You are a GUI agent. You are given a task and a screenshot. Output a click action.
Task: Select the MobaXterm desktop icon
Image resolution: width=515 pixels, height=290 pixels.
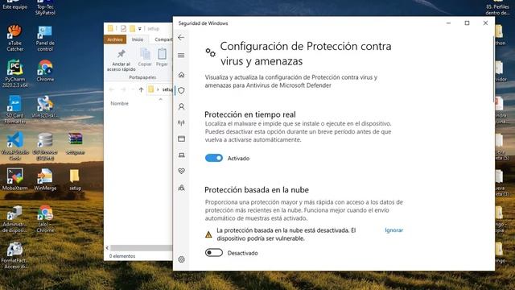click(x=14, y=179)
